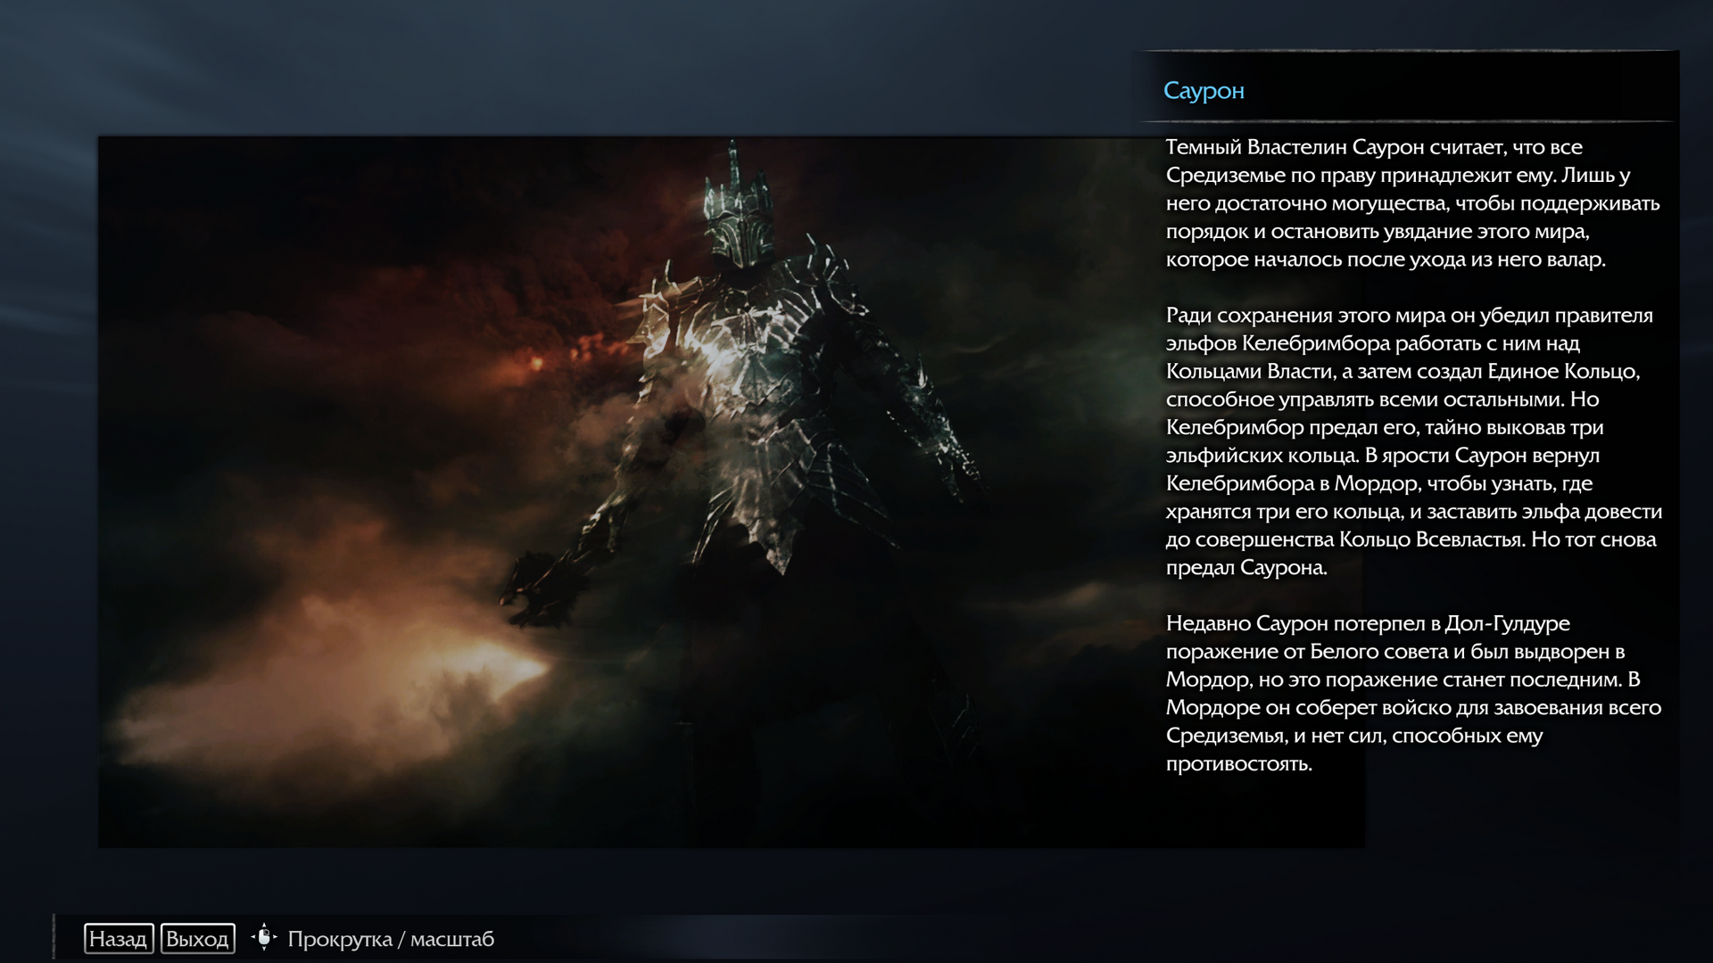Click the Назад (Back) button
1713x963 pixels.
[119, 939]
